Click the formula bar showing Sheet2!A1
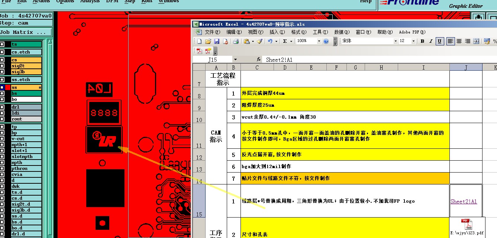Image resolution: width=497 pixels, height=238 pixels. click(x=380, y=59)
